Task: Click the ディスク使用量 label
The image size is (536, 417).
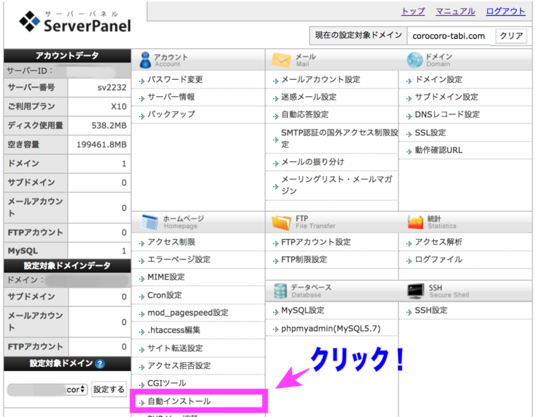Action: click(35, 126)
